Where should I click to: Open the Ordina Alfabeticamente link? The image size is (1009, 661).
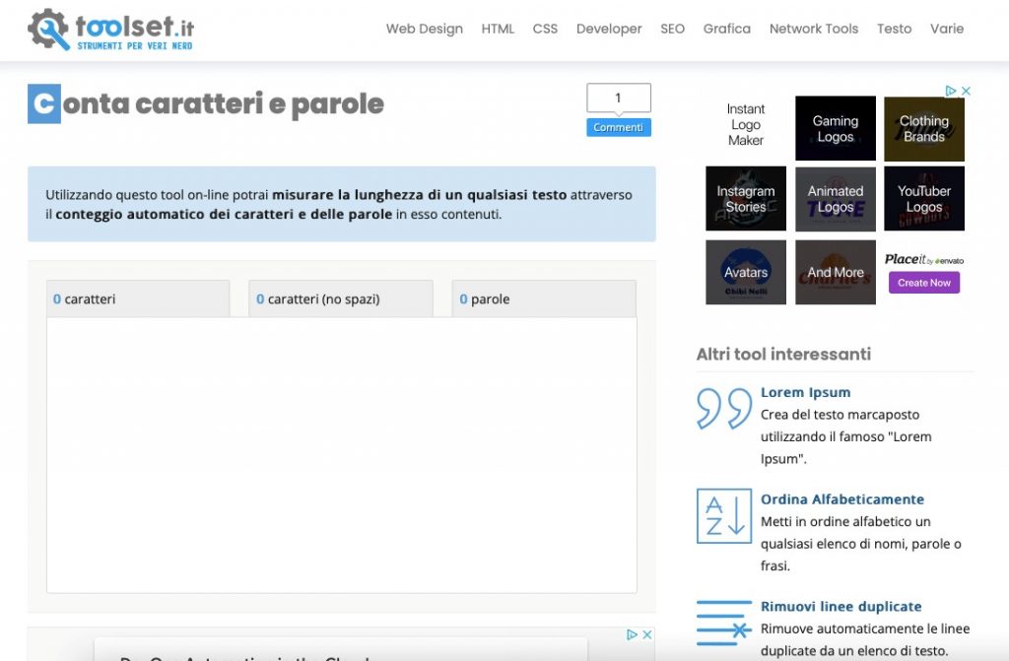coord(841,499)
